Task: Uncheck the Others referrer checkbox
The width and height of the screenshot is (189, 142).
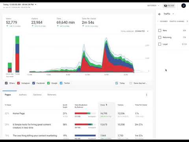Action: click(x=6, y=83)
